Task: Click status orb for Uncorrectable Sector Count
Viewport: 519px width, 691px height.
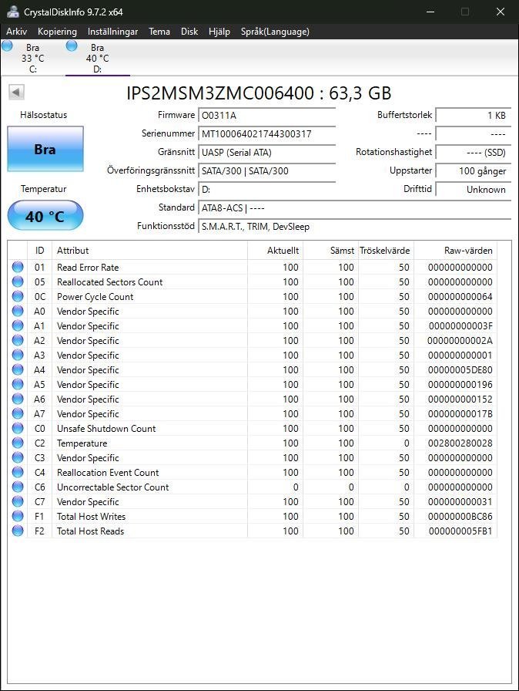Action: tap(18, 487)
